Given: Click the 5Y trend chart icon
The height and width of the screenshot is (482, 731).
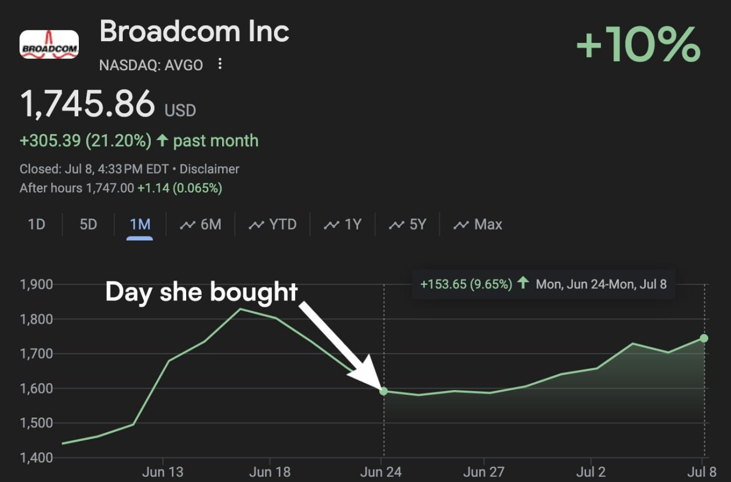Looking at the screenshot, I should pyautogui.click(x=396, y=225).
